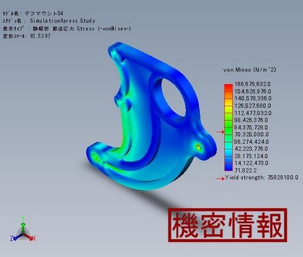Click the deformation scale value 92.5397

[40, 36]
